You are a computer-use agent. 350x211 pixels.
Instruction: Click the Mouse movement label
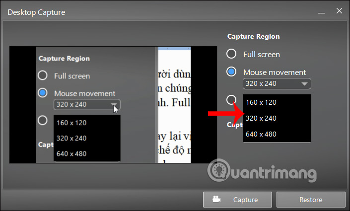point(275,72)
